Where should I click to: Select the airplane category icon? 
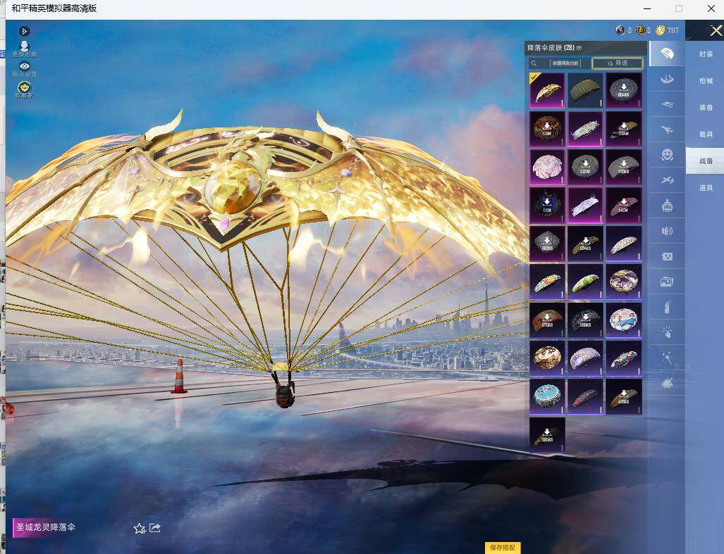pos(667,130)
